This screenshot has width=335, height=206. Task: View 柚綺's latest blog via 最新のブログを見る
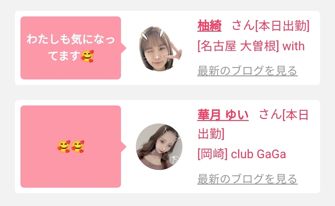(247, 71)
